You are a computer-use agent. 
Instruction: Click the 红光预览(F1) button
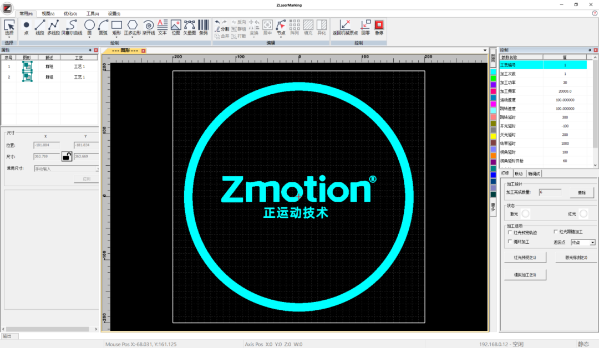point(525,258)
